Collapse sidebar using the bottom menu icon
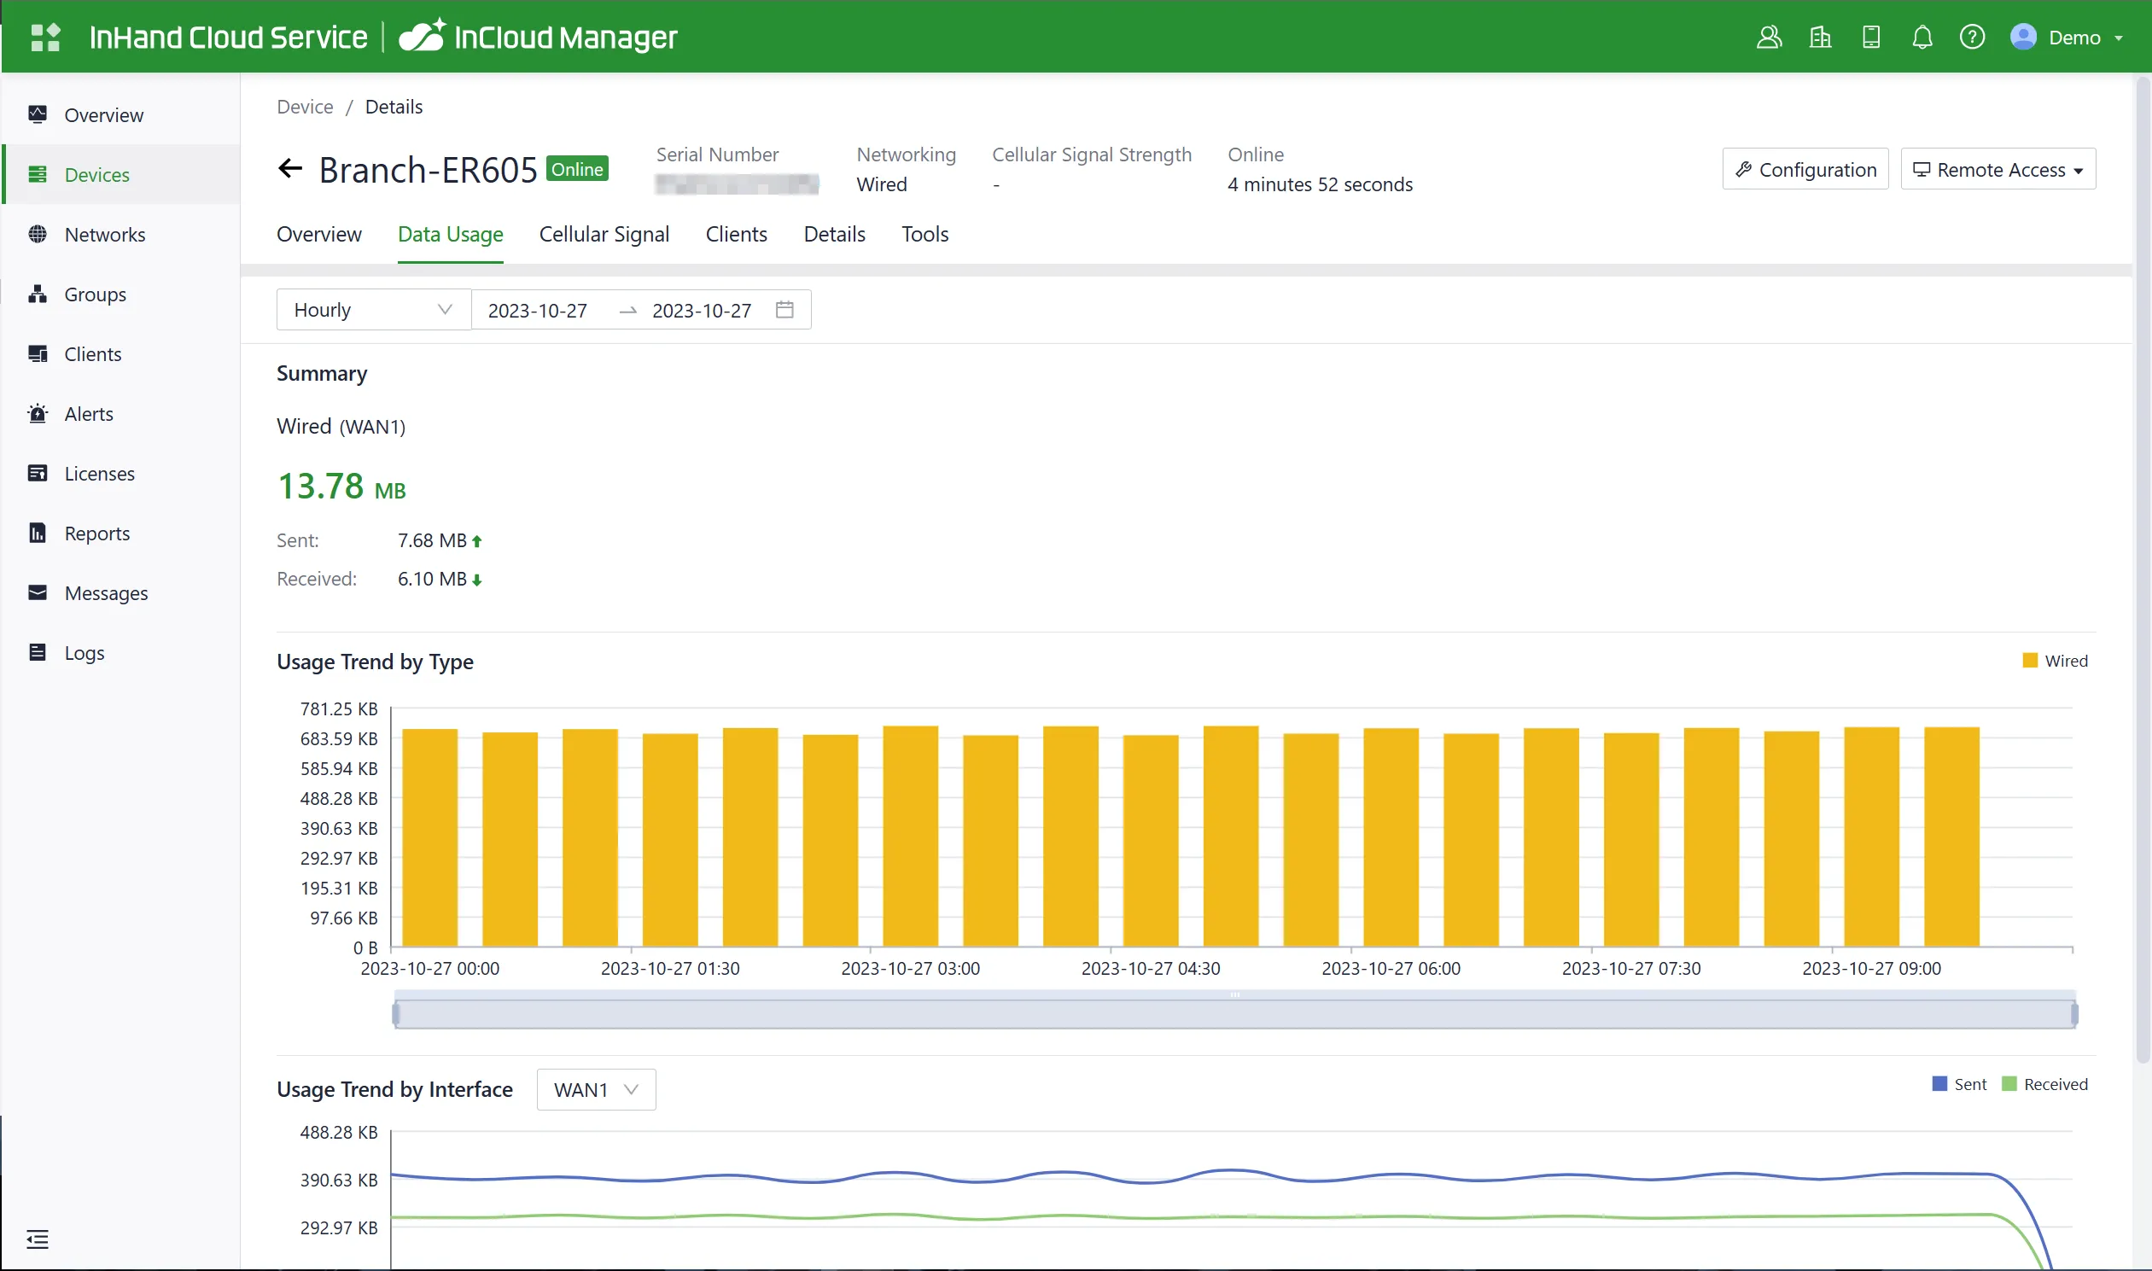 point(38,1239)
